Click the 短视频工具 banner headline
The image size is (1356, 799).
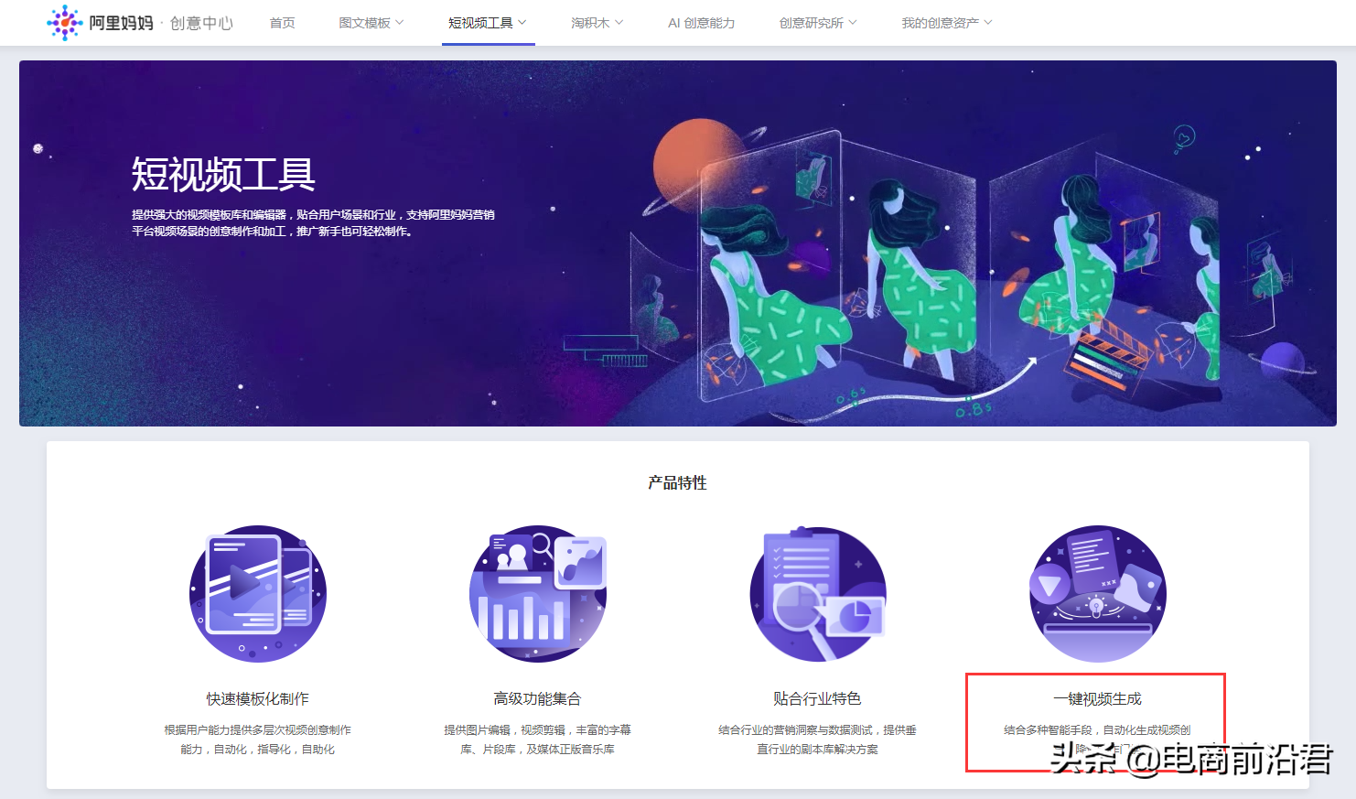pos(223,174)
